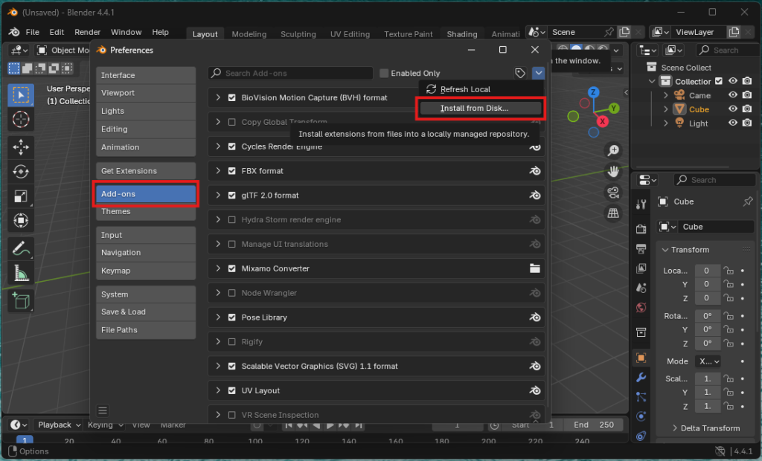Image resolution: width=762 pixels, height=461 pixels.
Task: Click the Scale X value field
Action: [x=707, y=378]
